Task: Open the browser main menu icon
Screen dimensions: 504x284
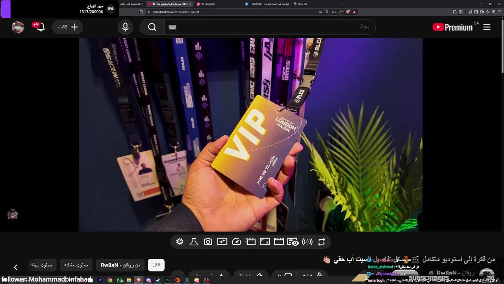Action: coord(500,12)
